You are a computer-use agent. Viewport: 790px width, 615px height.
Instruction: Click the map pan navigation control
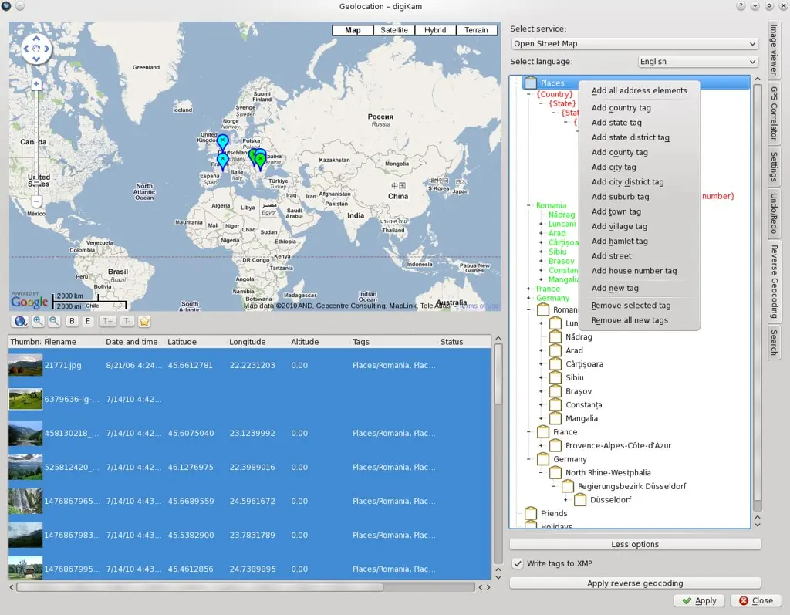tap(36, 49)
